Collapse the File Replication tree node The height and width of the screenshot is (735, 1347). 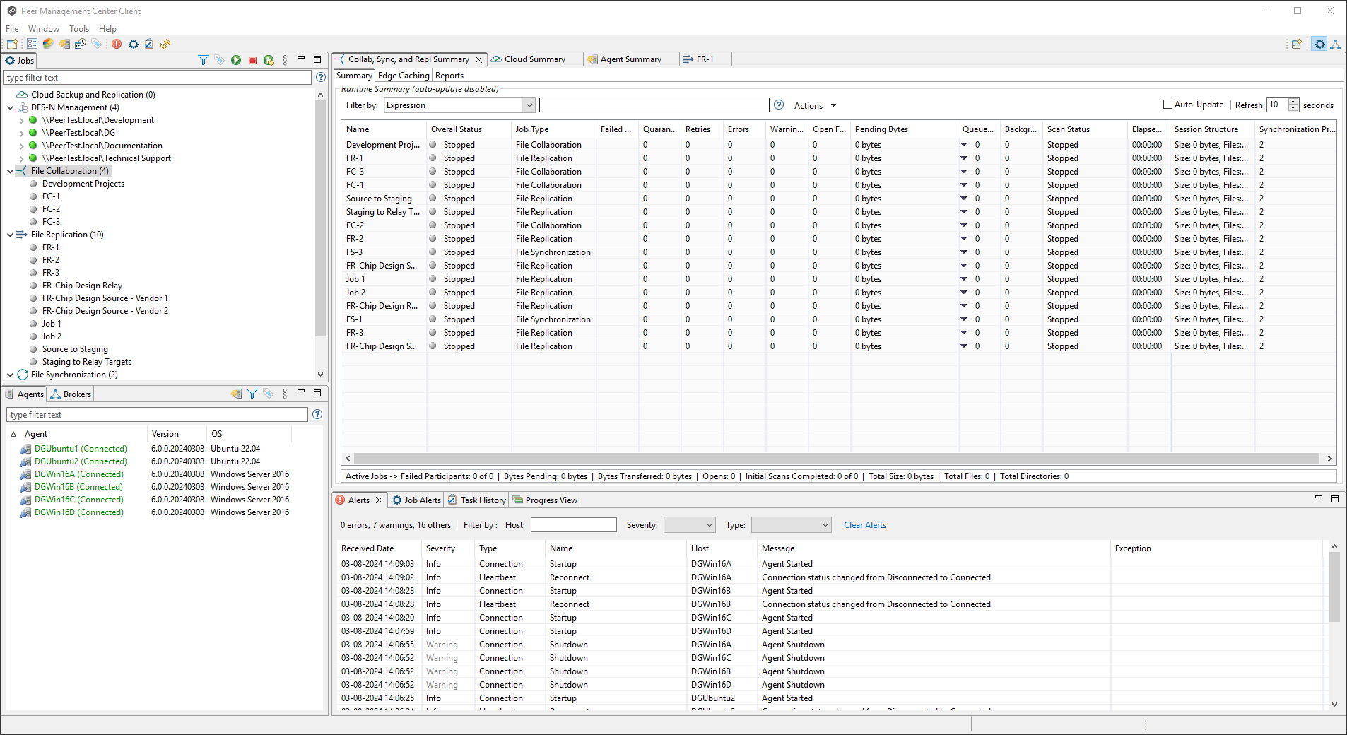coord(10,235)
